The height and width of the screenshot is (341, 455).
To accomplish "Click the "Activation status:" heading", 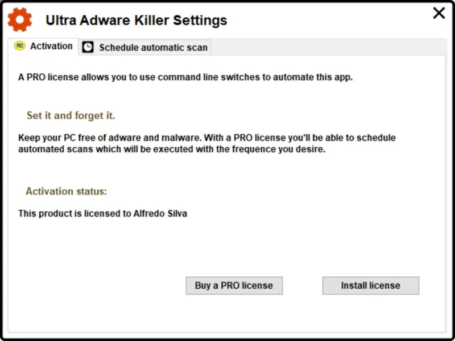I will click(66, 192).
